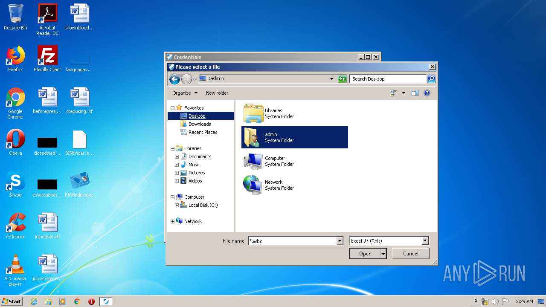Screen dimensions: 546x307
Task: Open the stepusing.rtf document
Action: [x=79, y=101]
